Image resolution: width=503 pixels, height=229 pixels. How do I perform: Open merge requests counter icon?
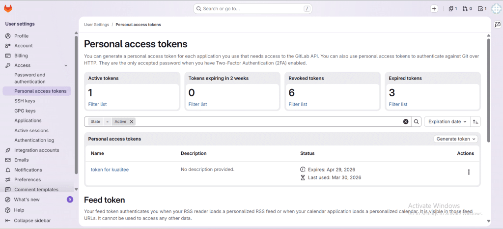coord(467,8)
